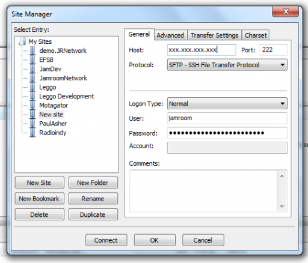Switch to the Advanced tab
The width and height of the screenshot is (308, 263).
tap(170, 35)
